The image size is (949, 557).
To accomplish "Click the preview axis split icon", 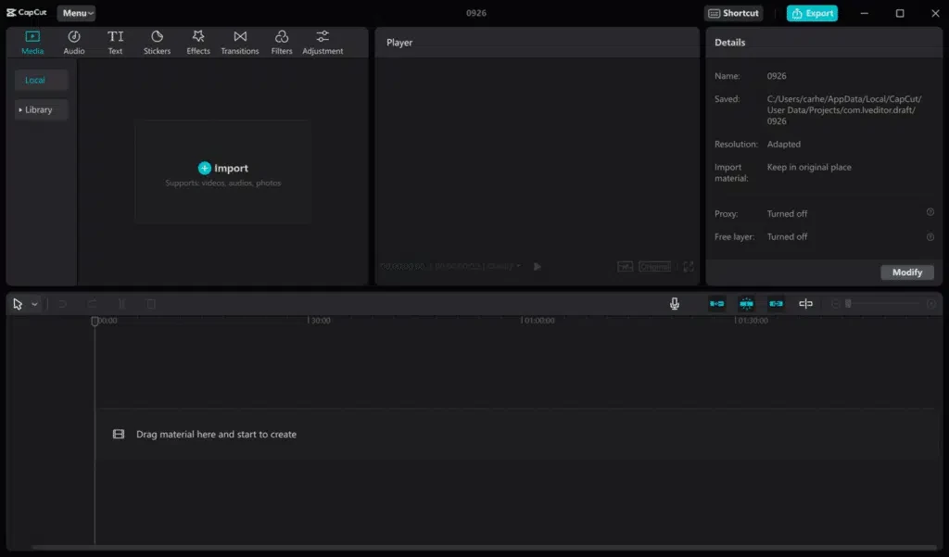I will (805, 304).
